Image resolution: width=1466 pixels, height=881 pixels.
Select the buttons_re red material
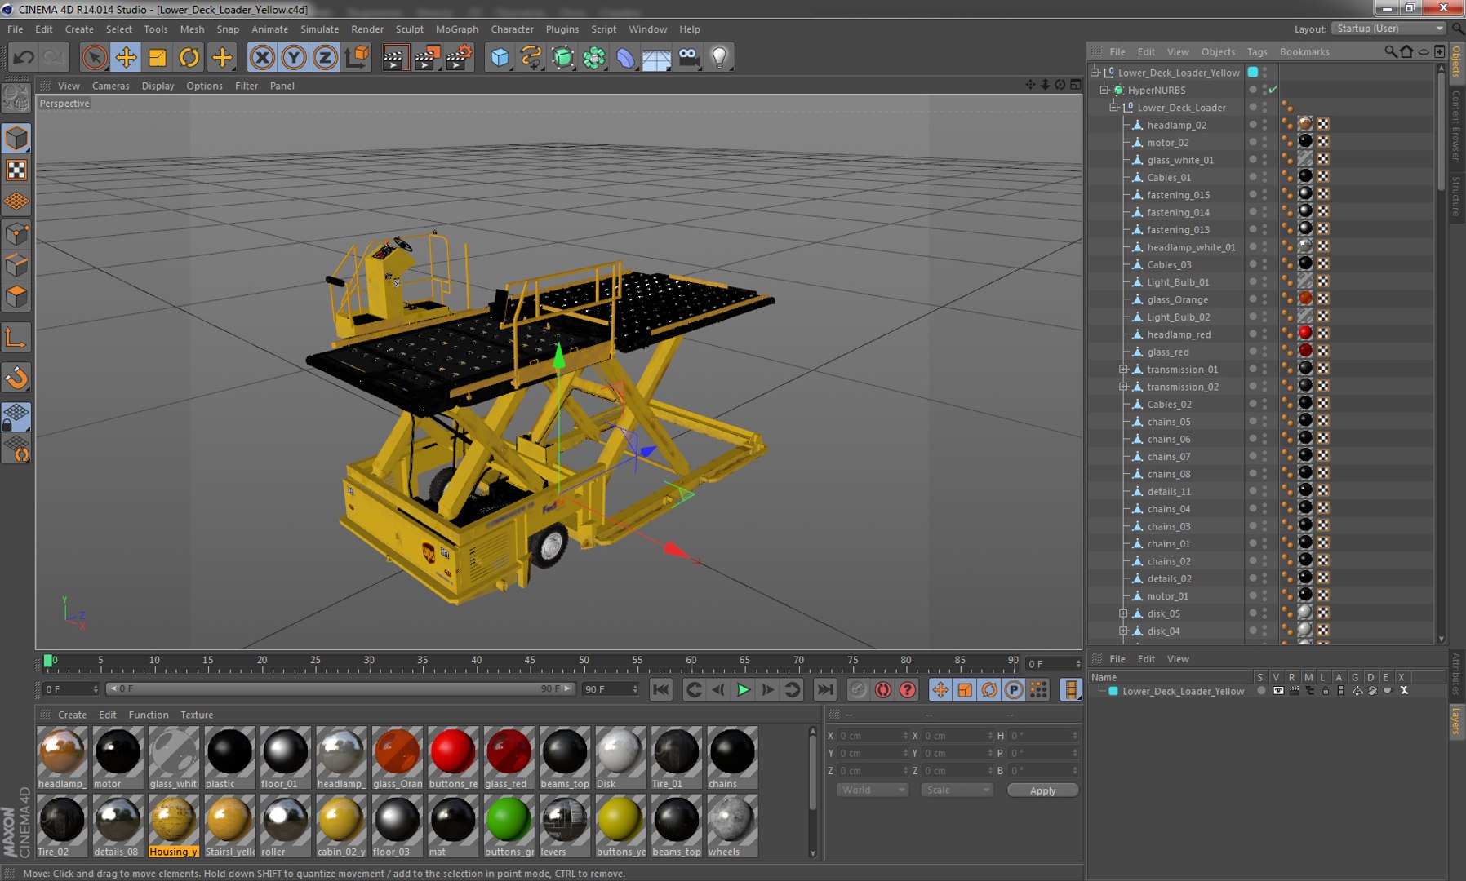pos(453,758)
